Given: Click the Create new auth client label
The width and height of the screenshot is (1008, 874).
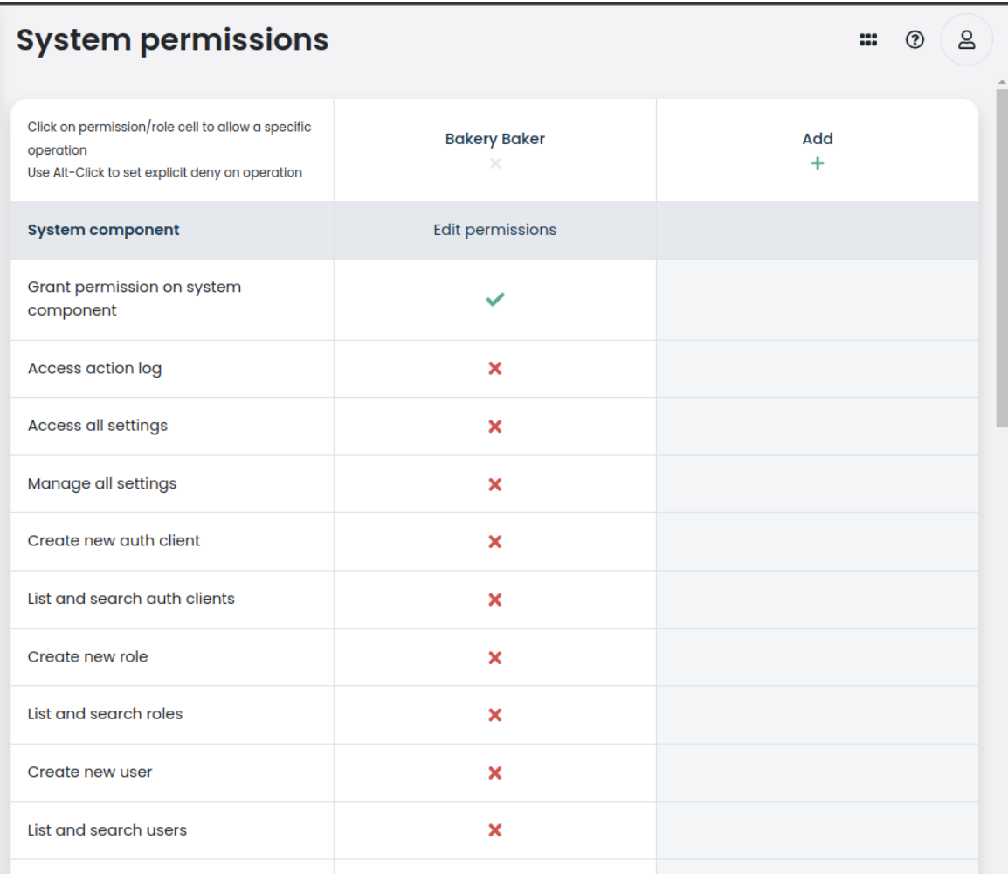Looking at the screenshot, I should point(114,541).
